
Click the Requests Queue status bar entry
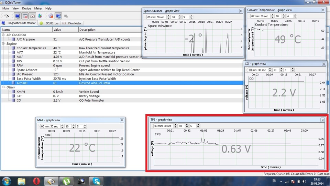click(x=289, y=174)
